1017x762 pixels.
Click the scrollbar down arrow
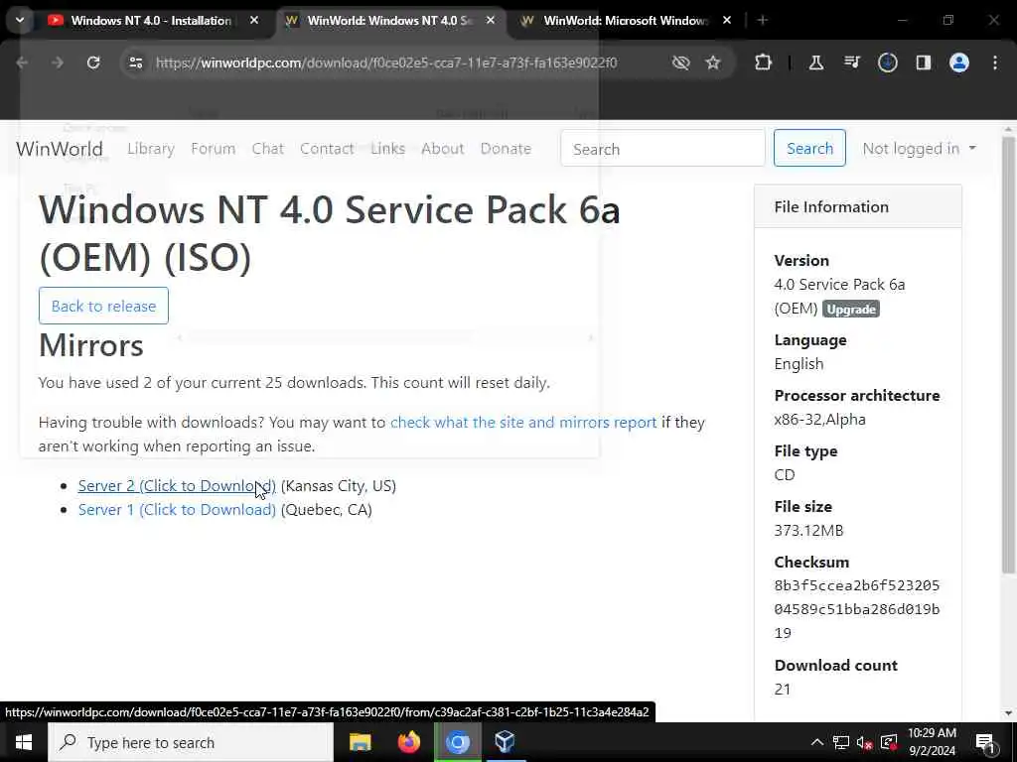click(x=1008, y=713)
